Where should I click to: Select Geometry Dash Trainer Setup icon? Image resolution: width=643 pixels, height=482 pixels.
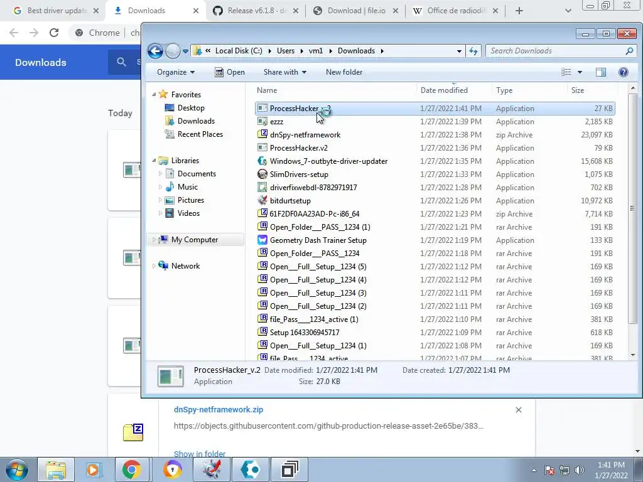tap(262, 240)
